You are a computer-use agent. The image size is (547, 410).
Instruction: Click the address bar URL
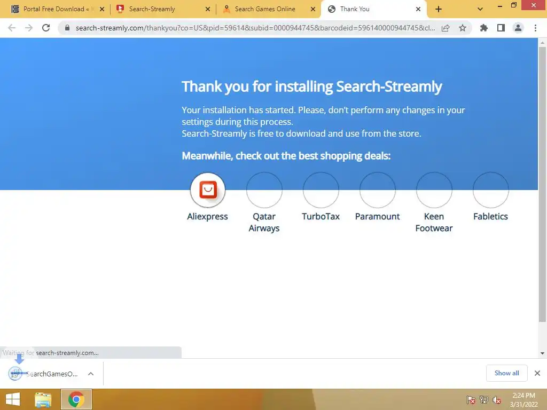[255, 28]
